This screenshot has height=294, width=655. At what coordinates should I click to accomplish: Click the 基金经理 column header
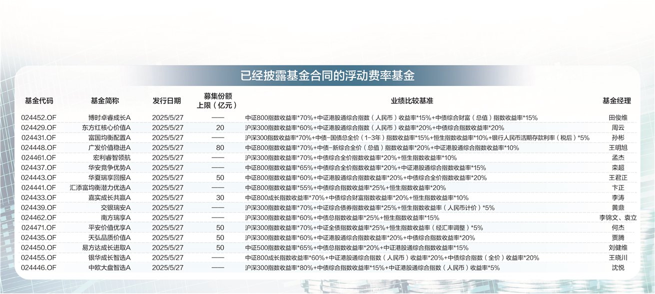[x=617, y=99]
